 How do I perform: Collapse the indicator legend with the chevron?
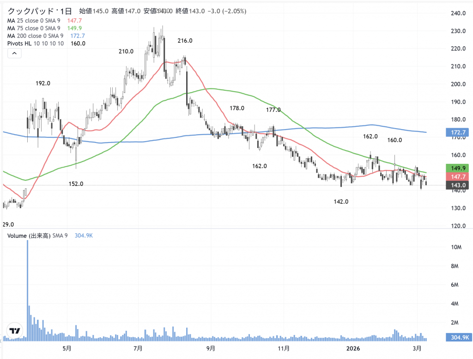click(x=14, y=54)
